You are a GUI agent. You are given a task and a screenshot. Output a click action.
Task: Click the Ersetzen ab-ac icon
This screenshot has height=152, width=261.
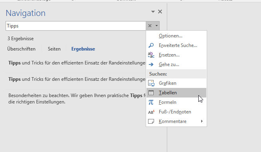[x=151, y=55]
